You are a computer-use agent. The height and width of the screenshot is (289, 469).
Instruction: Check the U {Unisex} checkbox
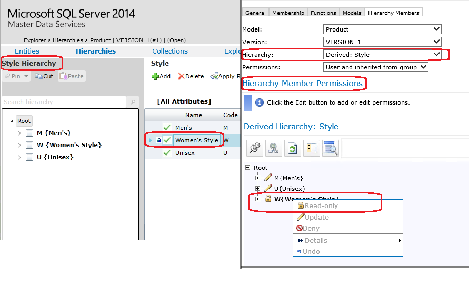click(x=29, y=157)
